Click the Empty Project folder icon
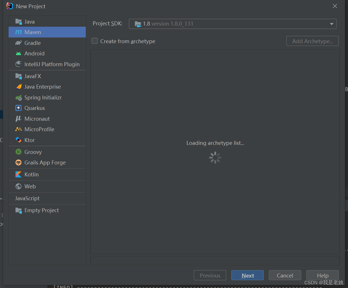Viewport: 348px width, 288px height. coord(18,210)
